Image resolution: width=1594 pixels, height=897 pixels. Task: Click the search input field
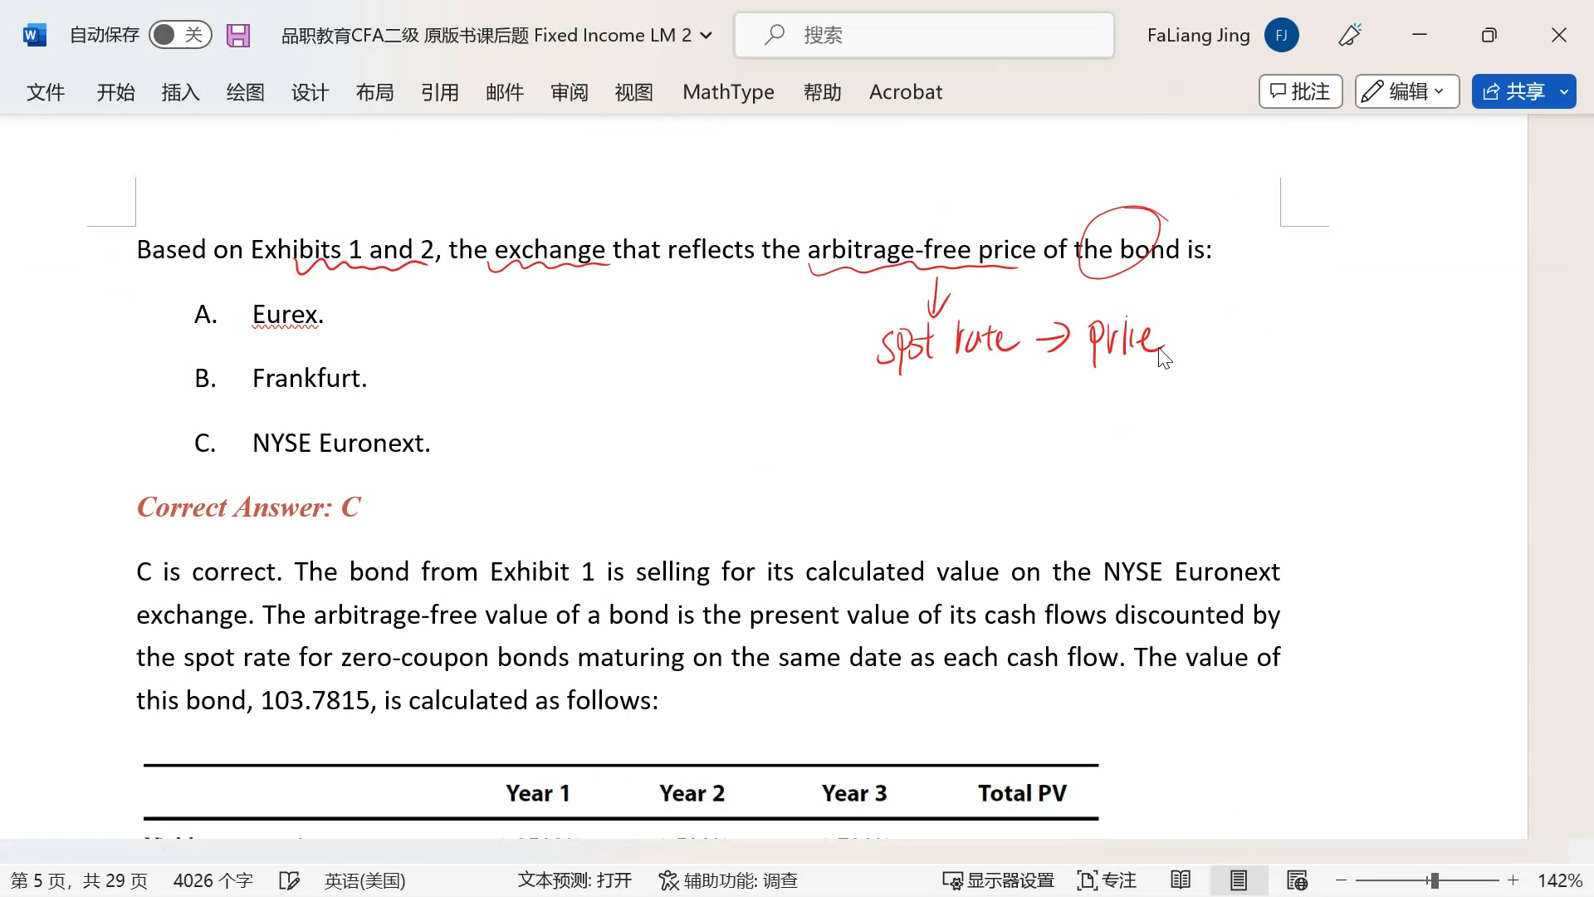click(x=924, y=35)
